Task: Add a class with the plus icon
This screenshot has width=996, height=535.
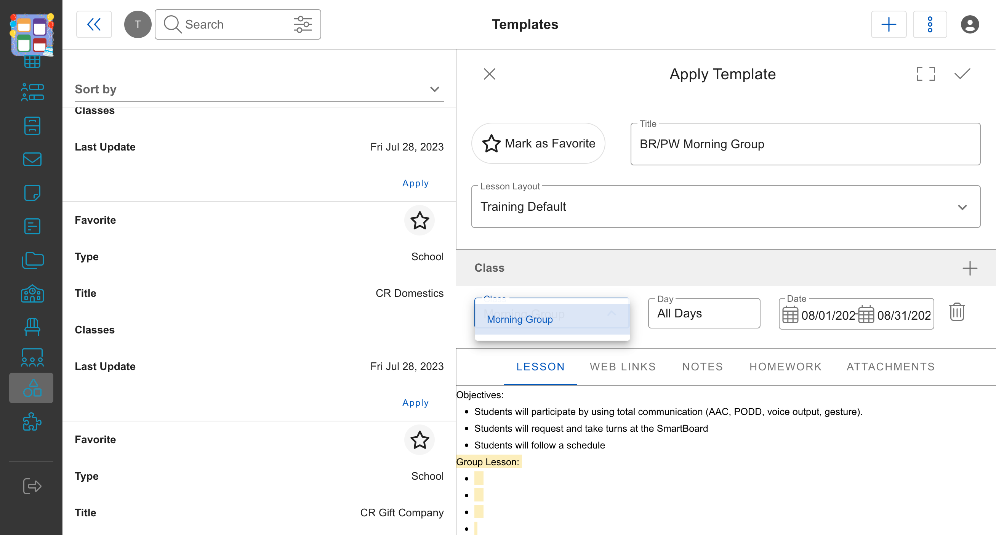Action: [970, 268]
